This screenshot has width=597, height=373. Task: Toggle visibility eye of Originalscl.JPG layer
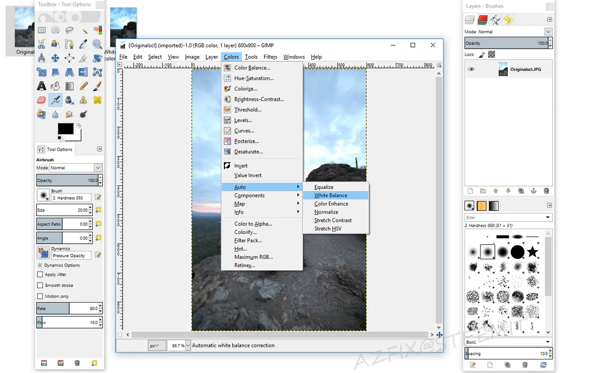point(472,69)
